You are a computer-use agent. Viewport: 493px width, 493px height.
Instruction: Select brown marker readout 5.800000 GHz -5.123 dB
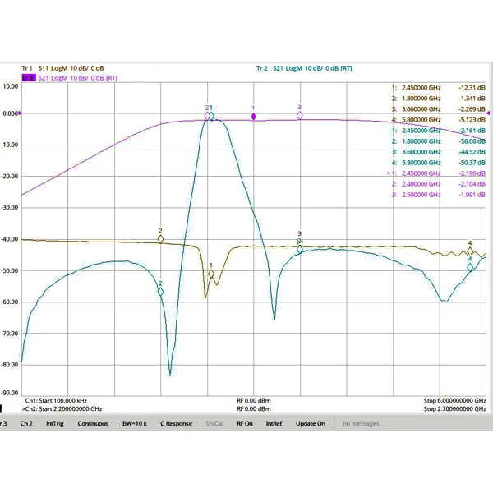click(x=438, y=120)
